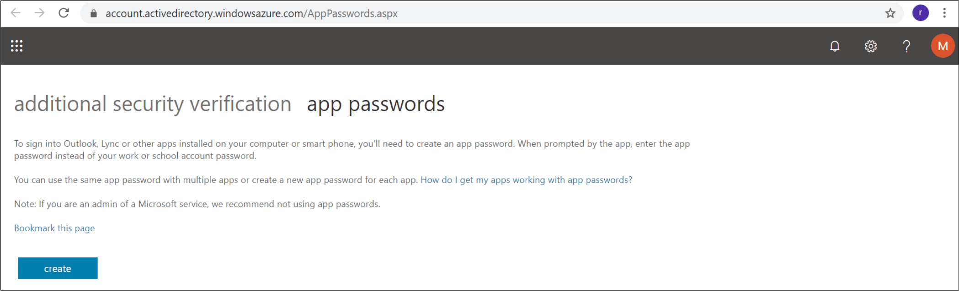Go back to the previous page

(x=16, y=13)
